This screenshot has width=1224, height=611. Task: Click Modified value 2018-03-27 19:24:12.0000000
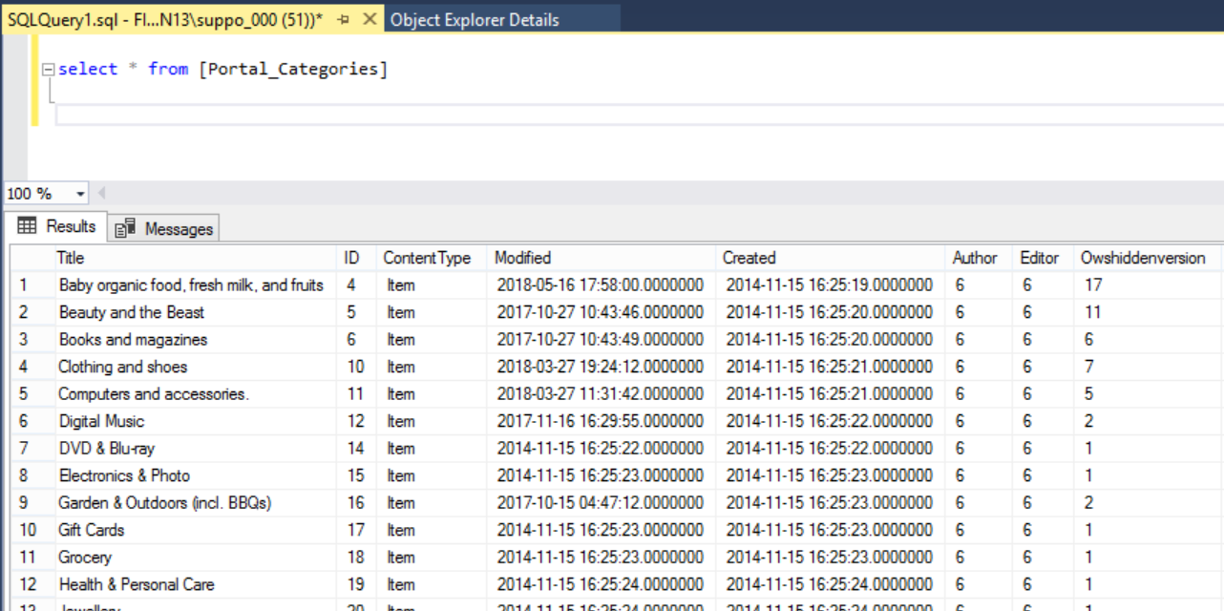[601, 367]
